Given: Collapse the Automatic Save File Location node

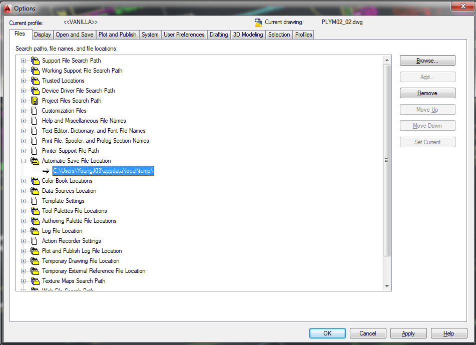Looking at the screenshot, I should 23,161.
